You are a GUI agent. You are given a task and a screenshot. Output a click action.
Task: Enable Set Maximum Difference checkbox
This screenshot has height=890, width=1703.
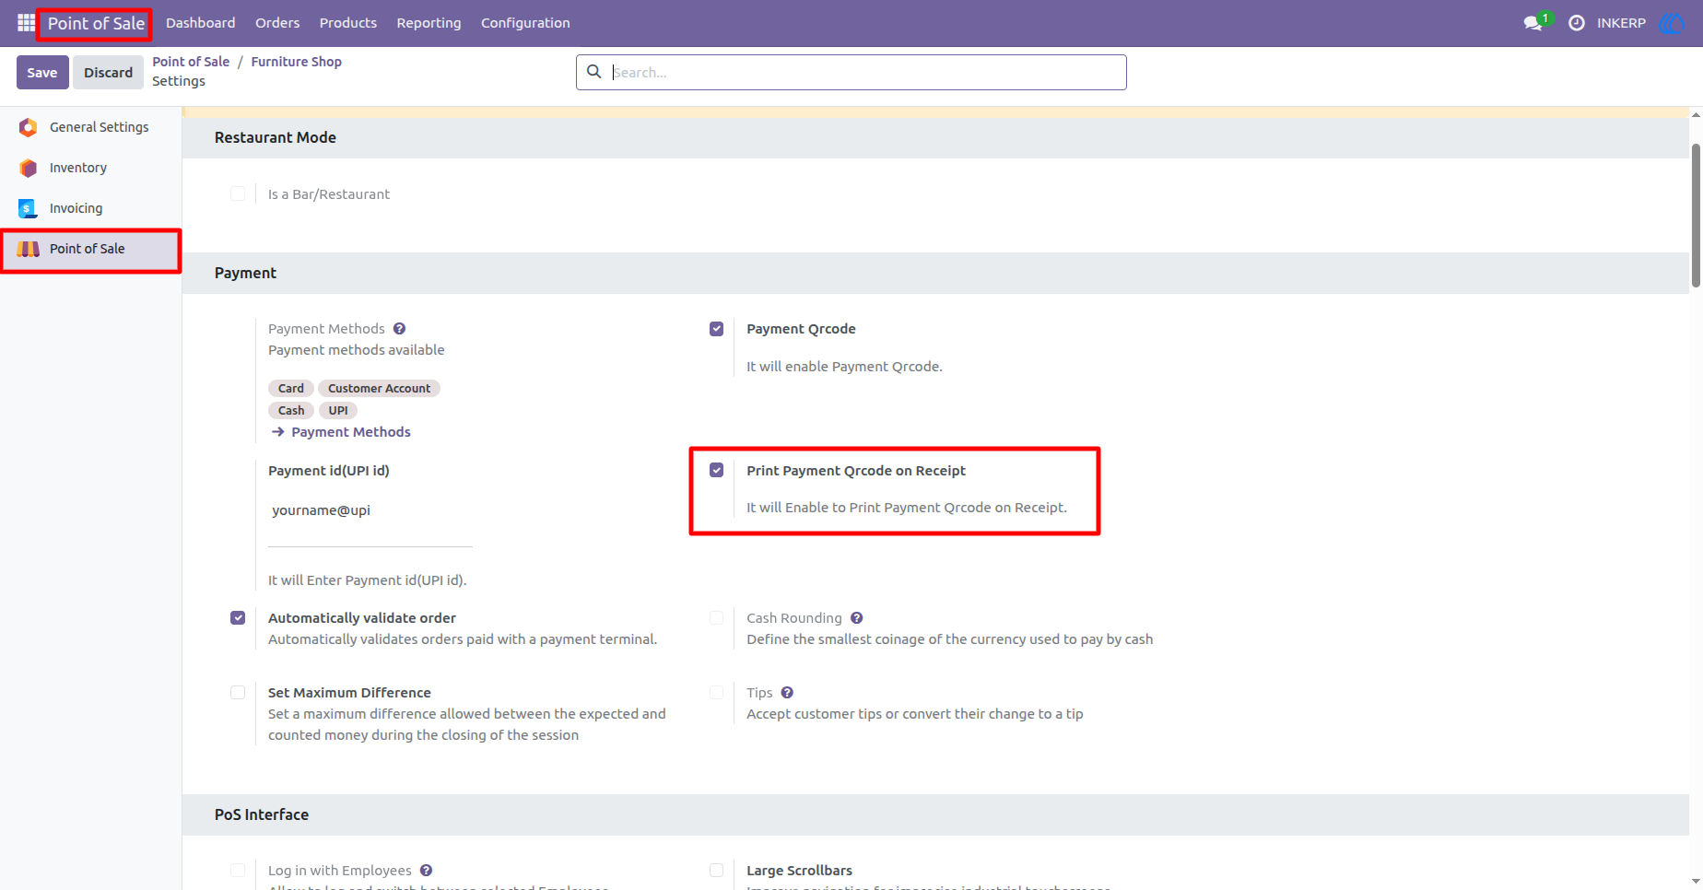coord(238,692)
